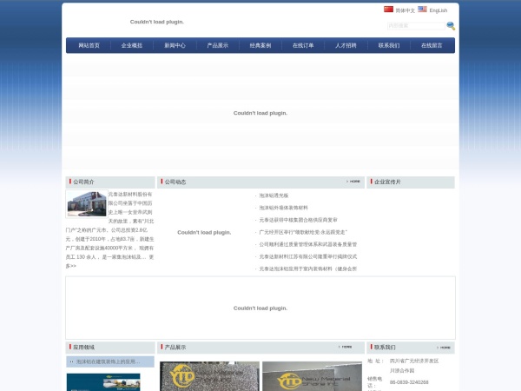Click More link in 产品展示 header
This screenshot has width=521, height=391.
(345, 347)
